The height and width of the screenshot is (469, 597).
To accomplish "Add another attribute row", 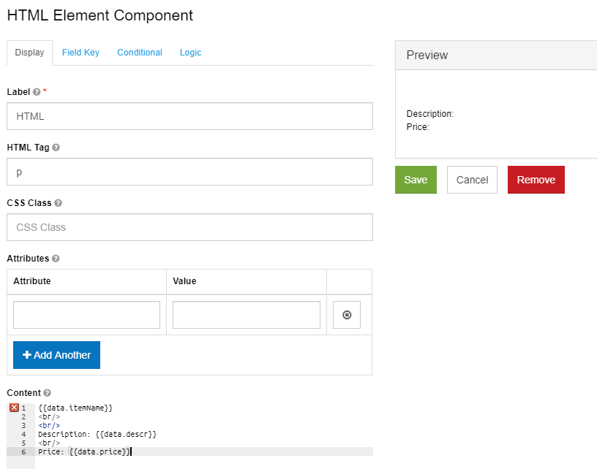I will [56, 355].
